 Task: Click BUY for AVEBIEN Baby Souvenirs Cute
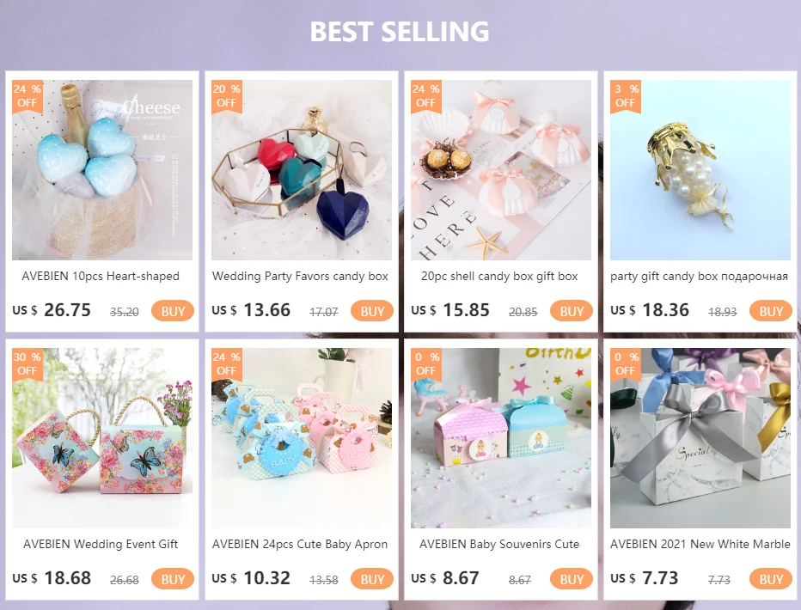[572, 579]
